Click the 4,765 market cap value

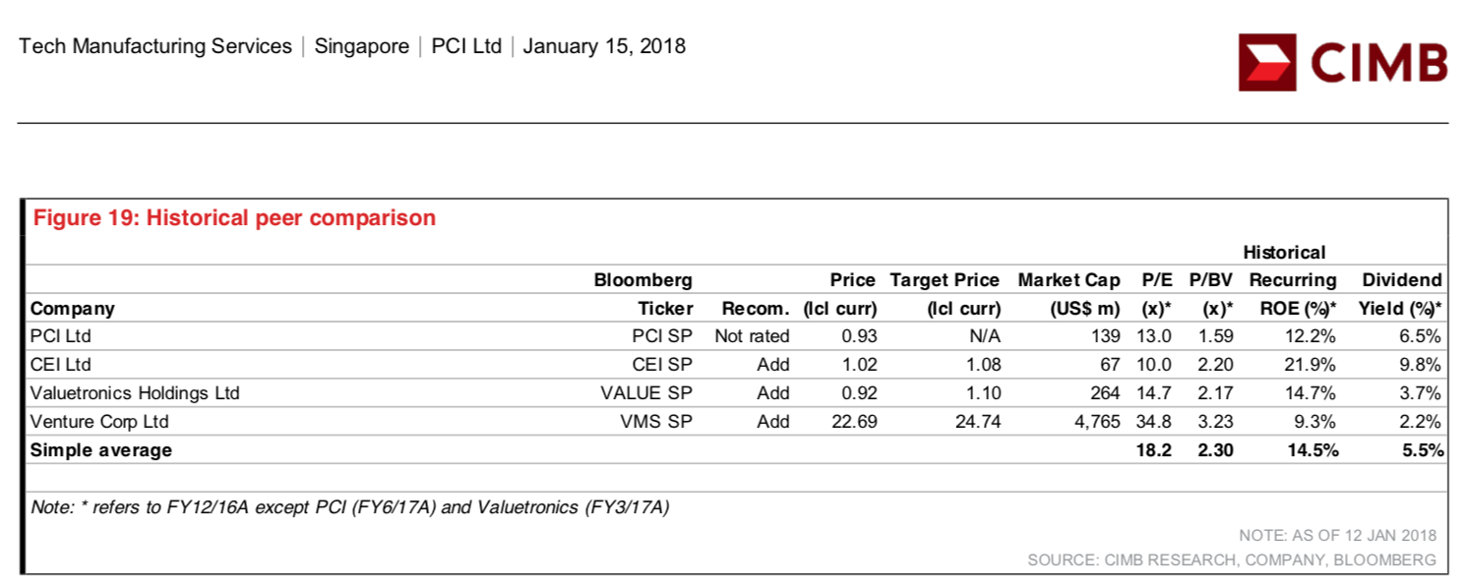tap(1095, 422)
